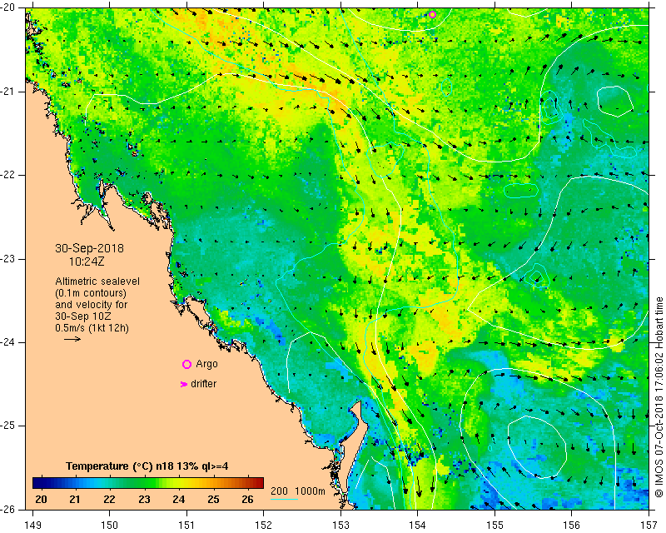Click the 'Temperature (°C) n18 13% ql>=4' title
The height and width of the screenshot is (533, 666).
(x=147, y=466)
